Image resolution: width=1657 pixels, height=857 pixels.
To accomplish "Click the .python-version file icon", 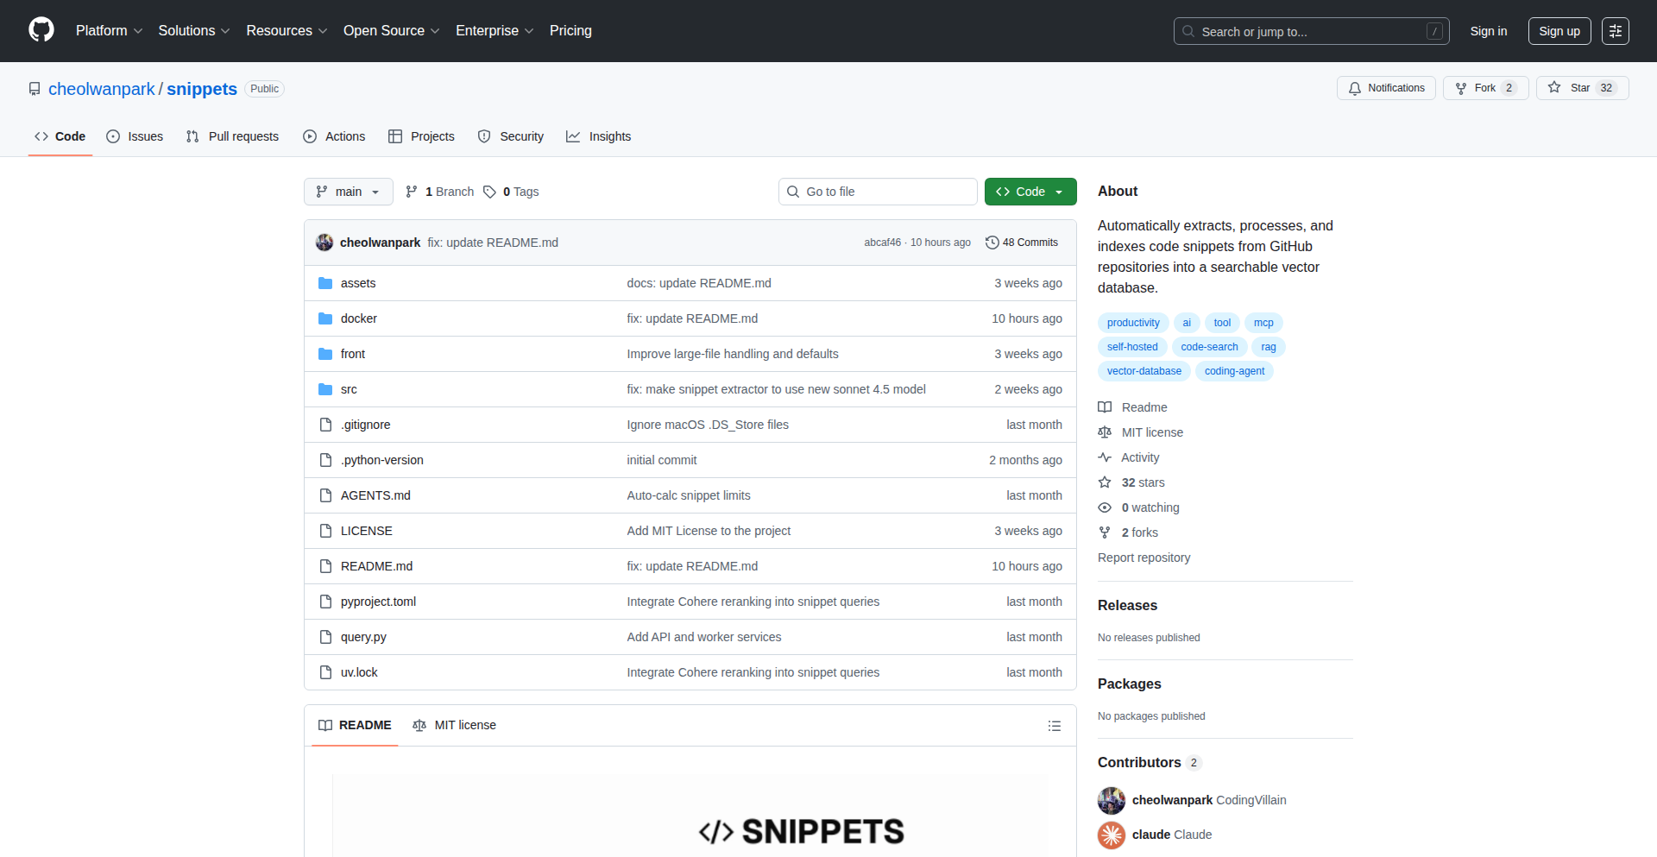I will (x=325, y=460).
